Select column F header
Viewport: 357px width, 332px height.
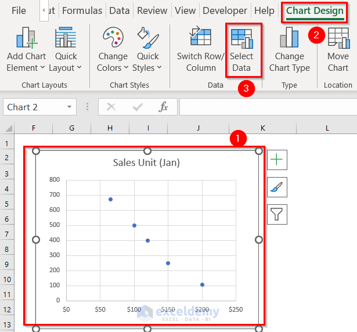pos(34,128)
